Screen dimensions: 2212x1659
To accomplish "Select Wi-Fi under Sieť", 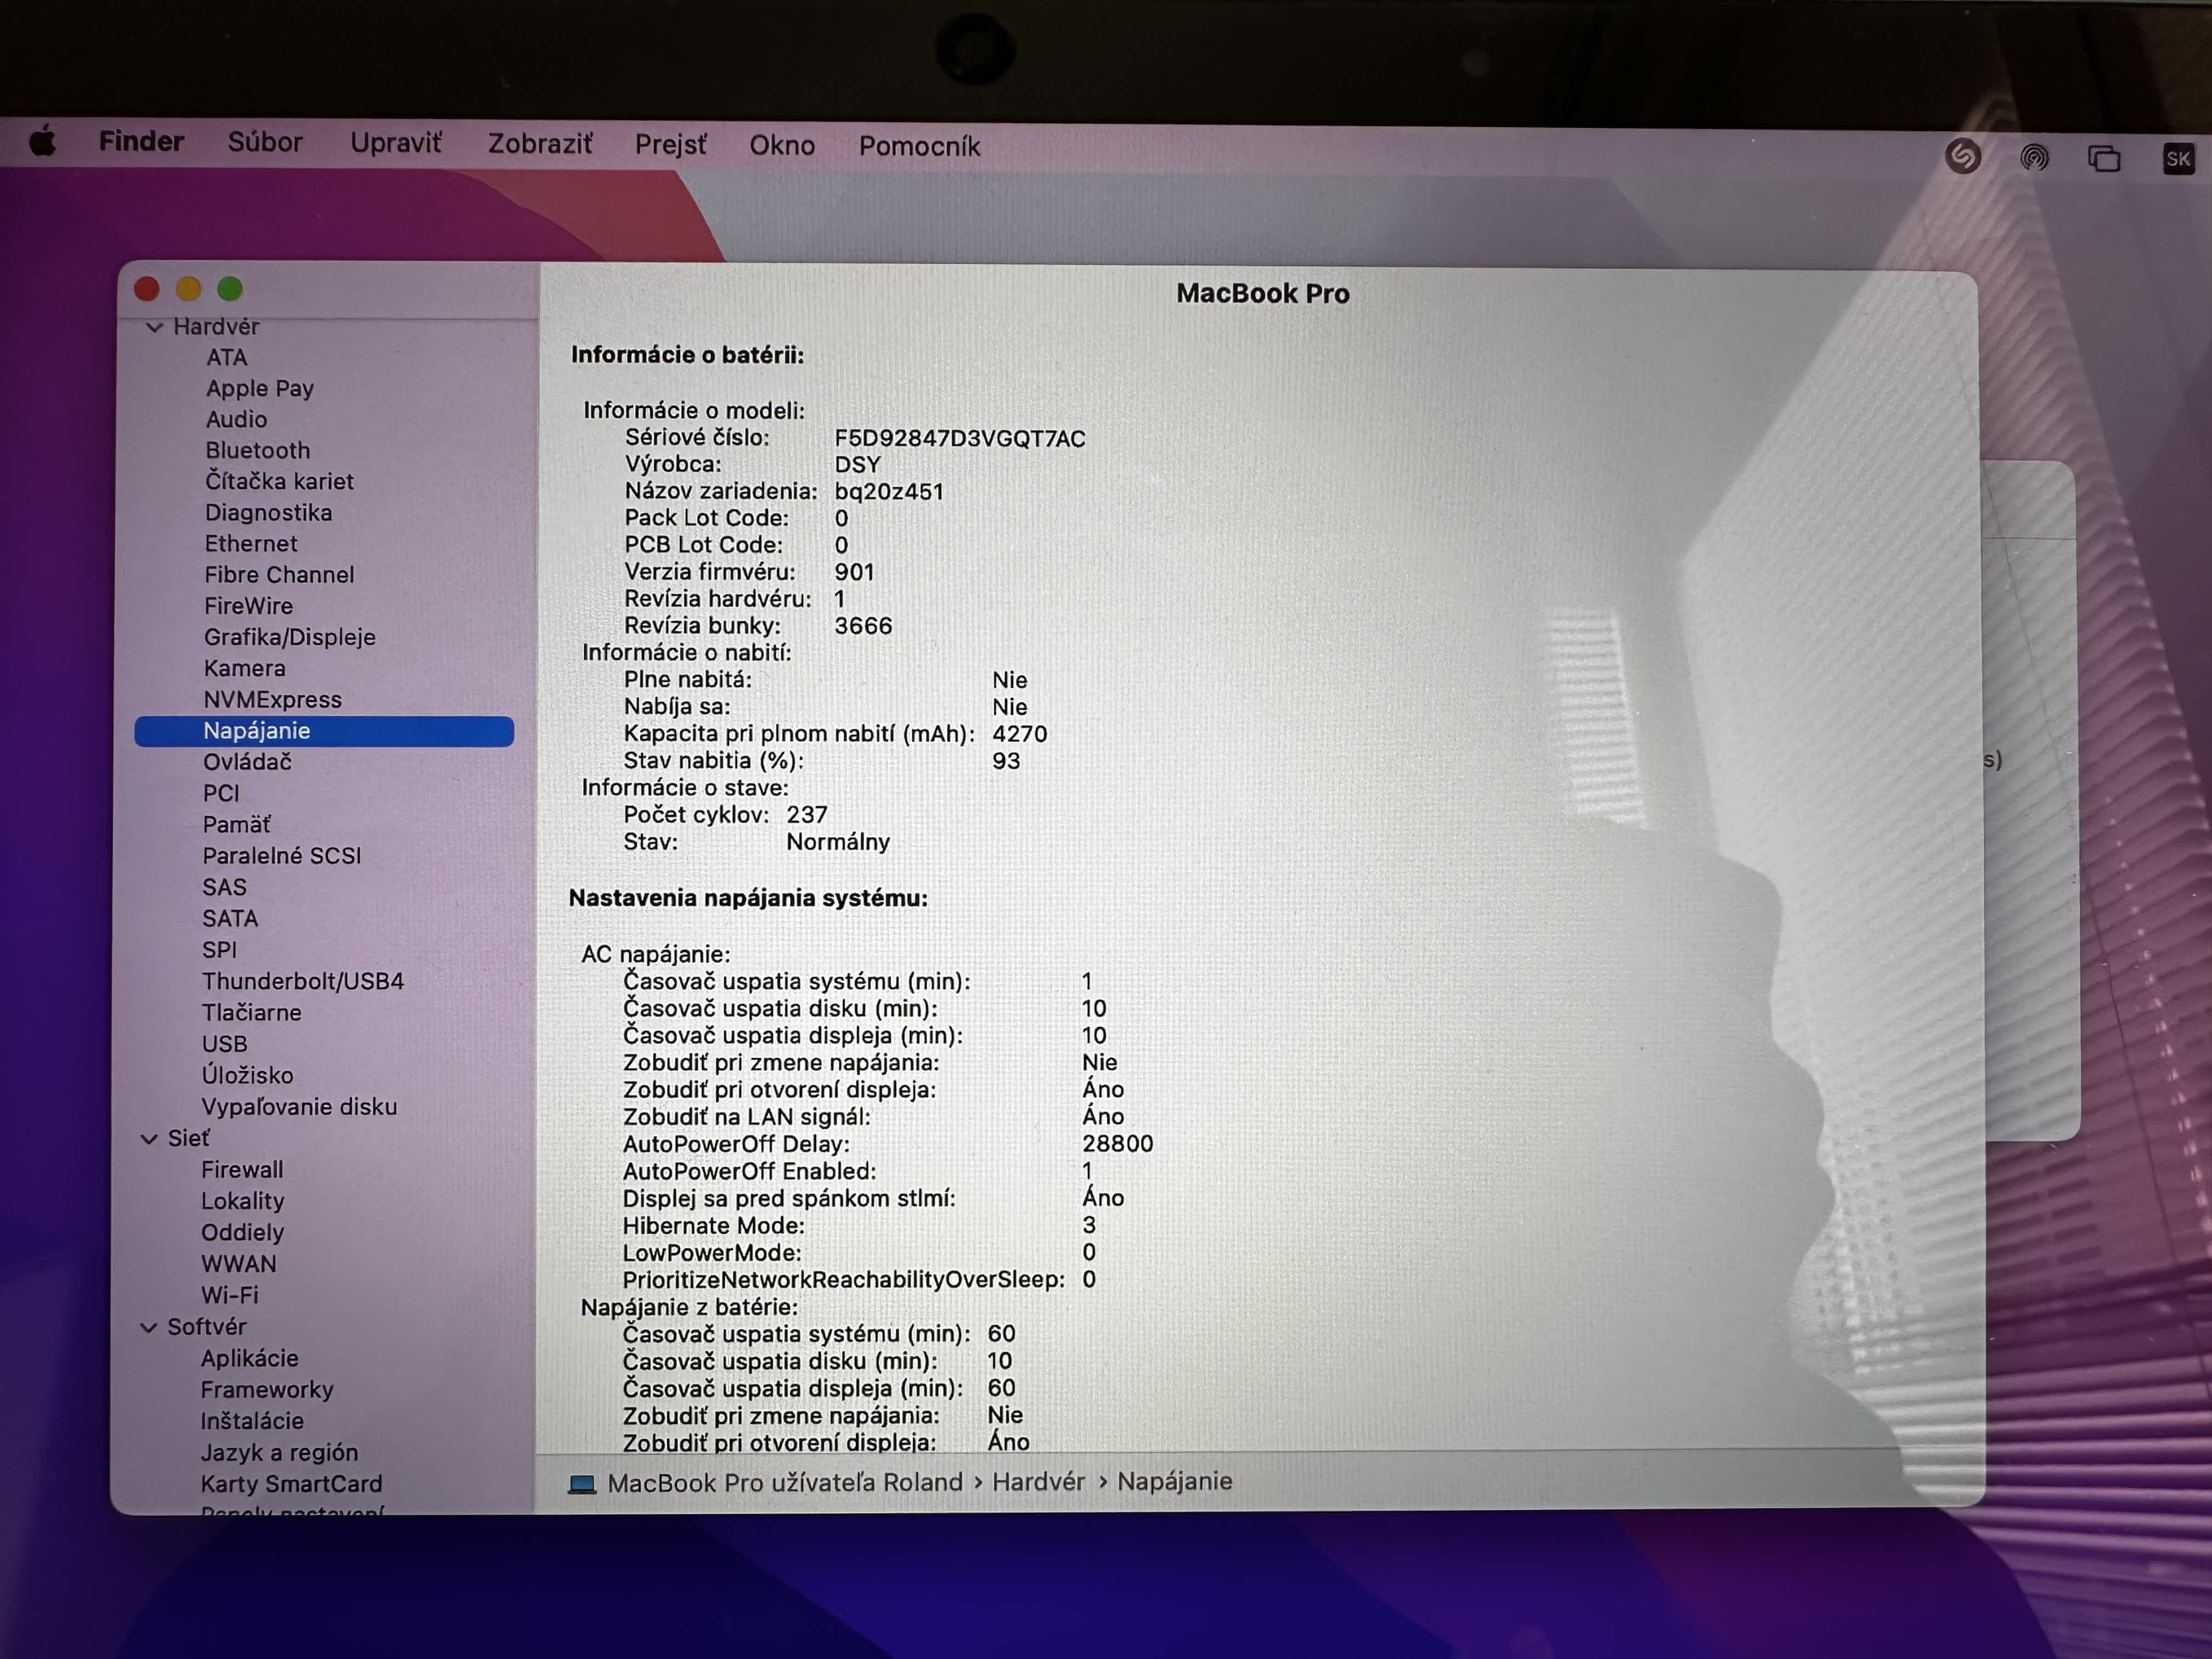I will (229, 1295).
